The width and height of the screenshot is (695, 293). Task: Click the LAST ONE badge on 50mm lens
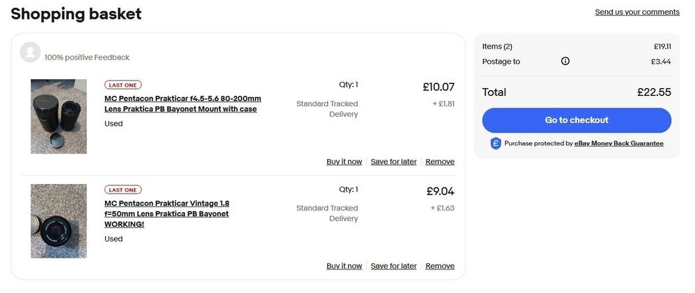pyautogui.click(x=123, y=190)
